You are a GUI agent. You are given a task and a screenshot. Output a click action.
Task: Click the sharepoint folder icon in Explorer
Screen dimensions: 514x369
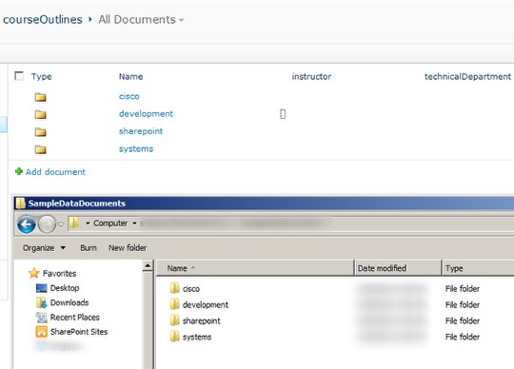pyautogui.click(x=175, y=320)
